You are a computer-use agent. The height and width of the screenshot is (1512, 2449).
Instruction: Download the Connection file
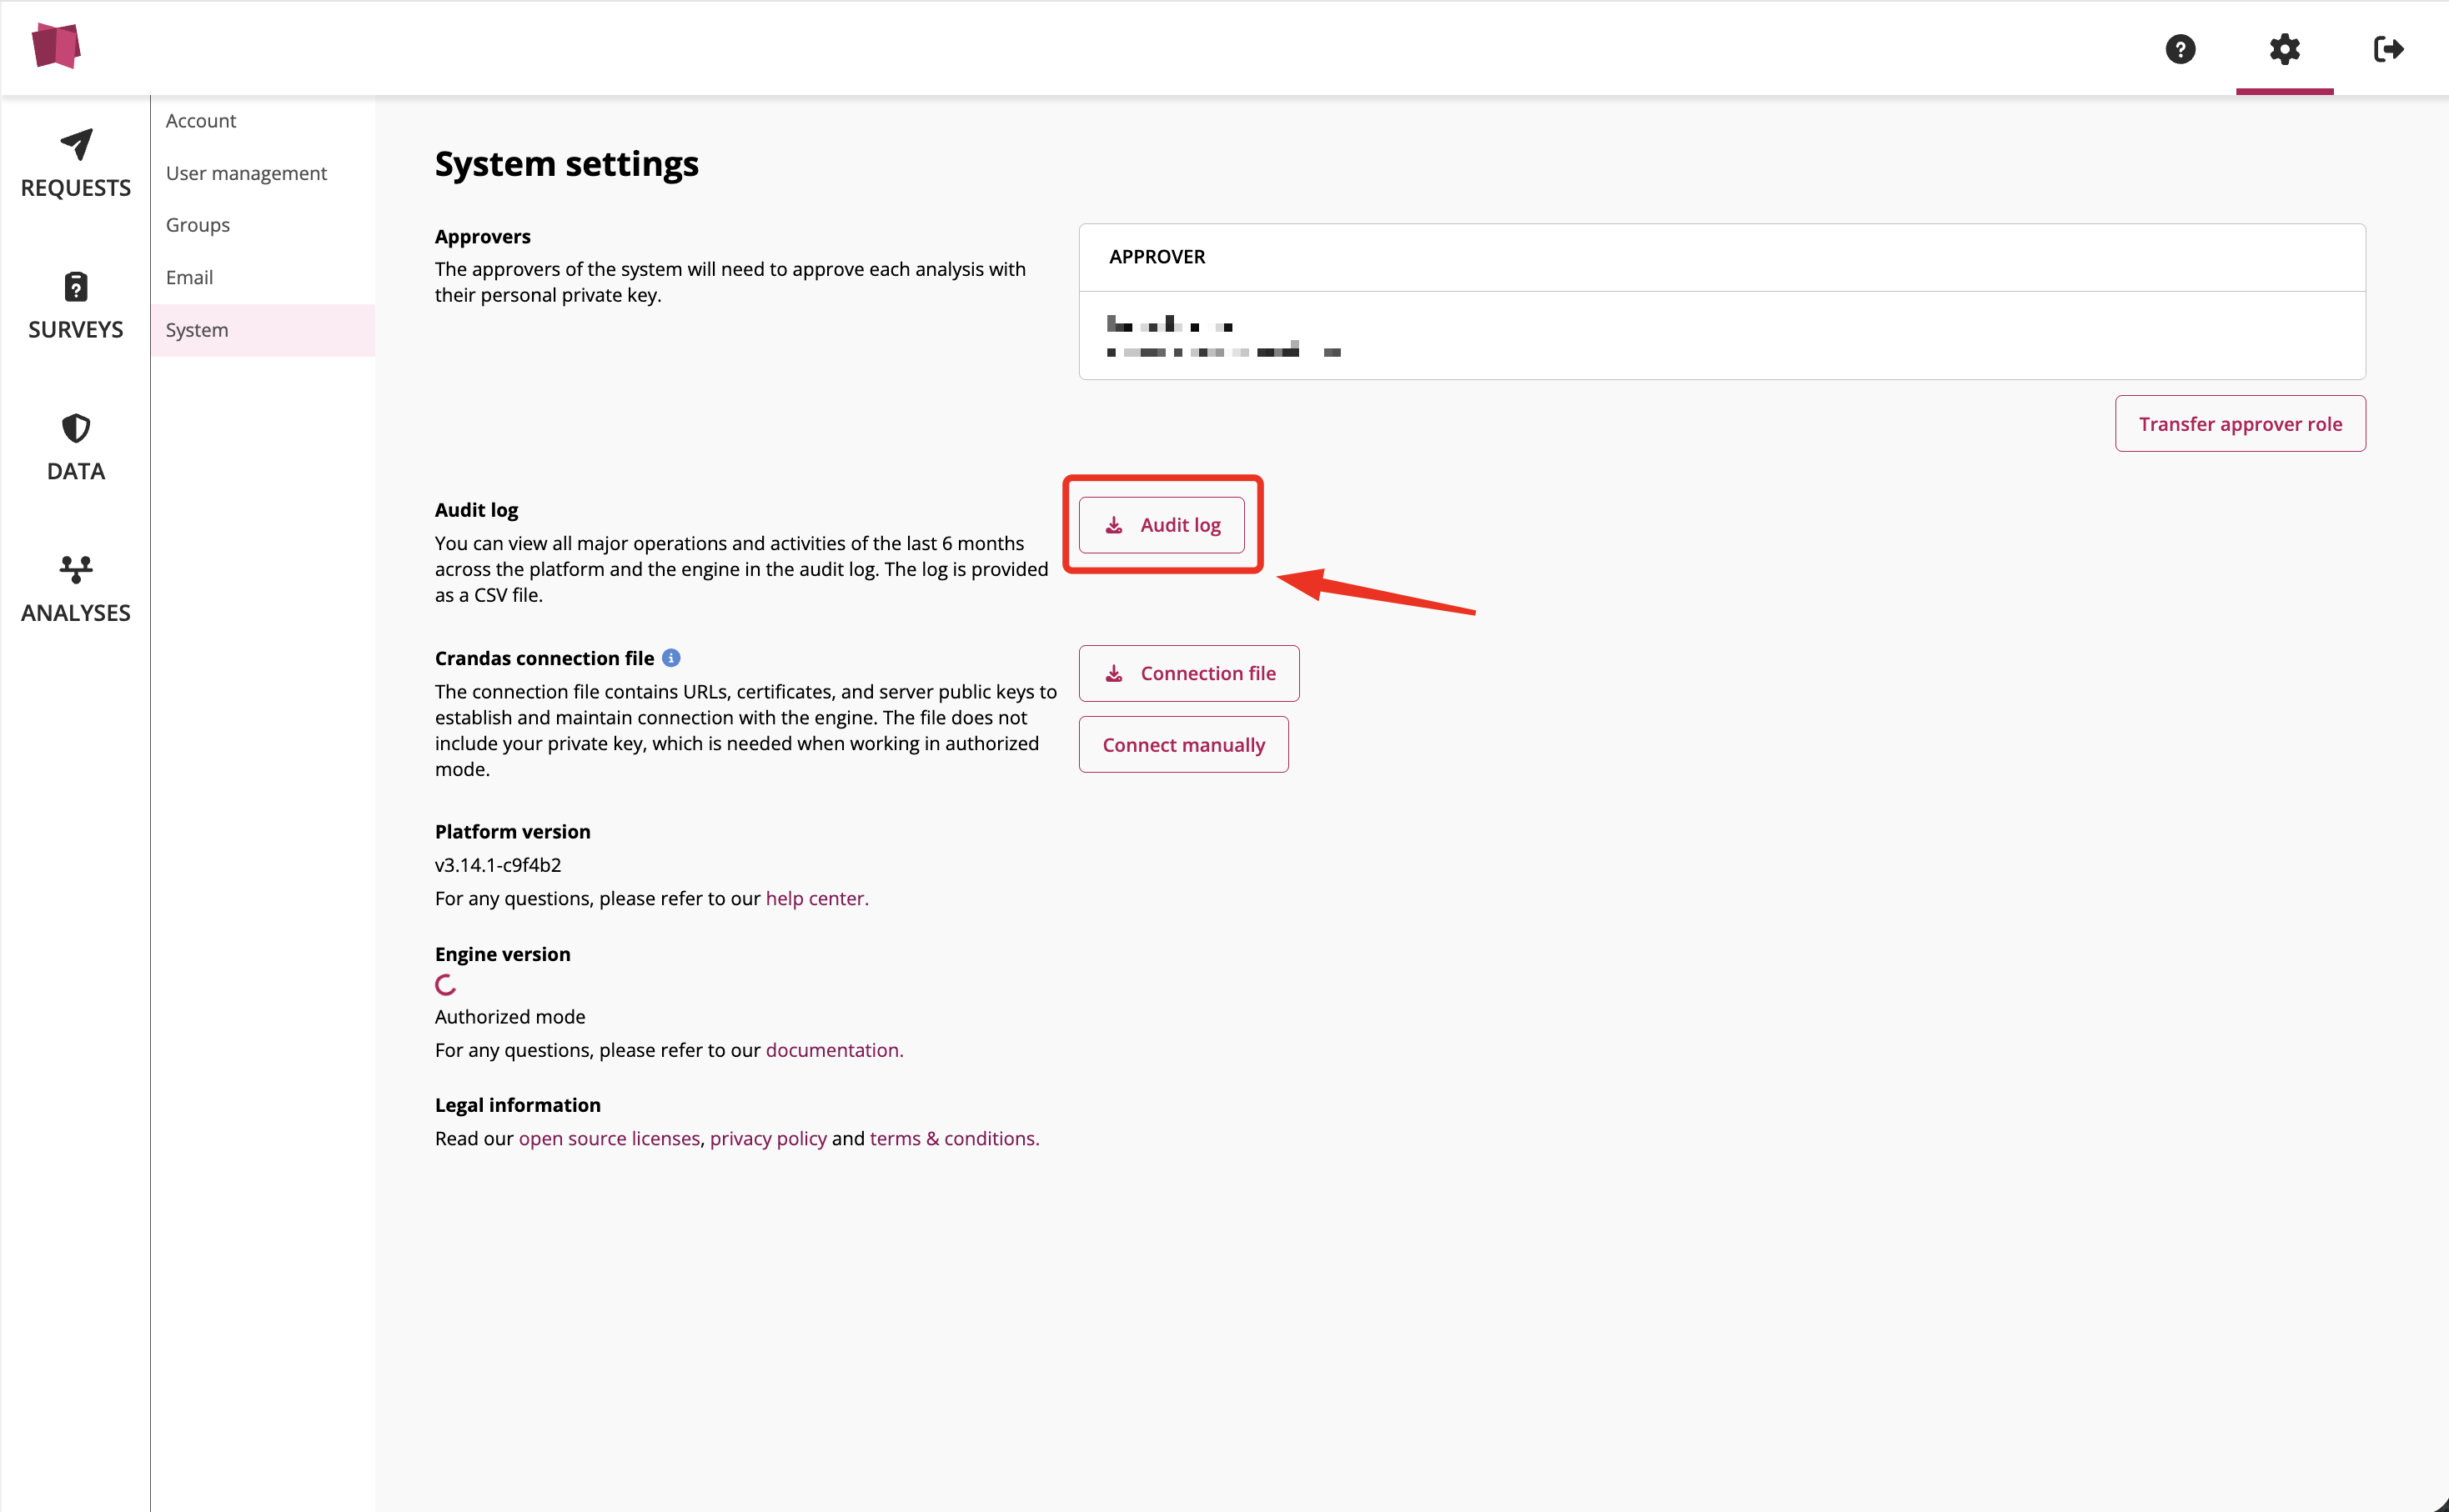click(1188, 673)
